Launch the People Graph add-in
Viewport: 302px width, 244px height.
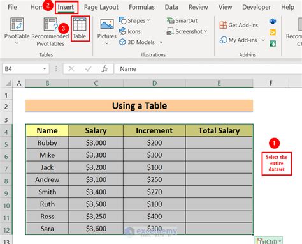coord(273,43)
